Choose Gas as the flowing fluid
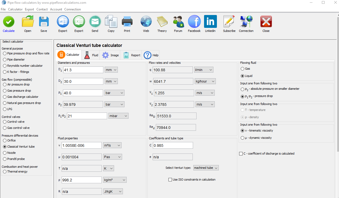The height and width of the screenshot is (198, 339). pos(243,69)
